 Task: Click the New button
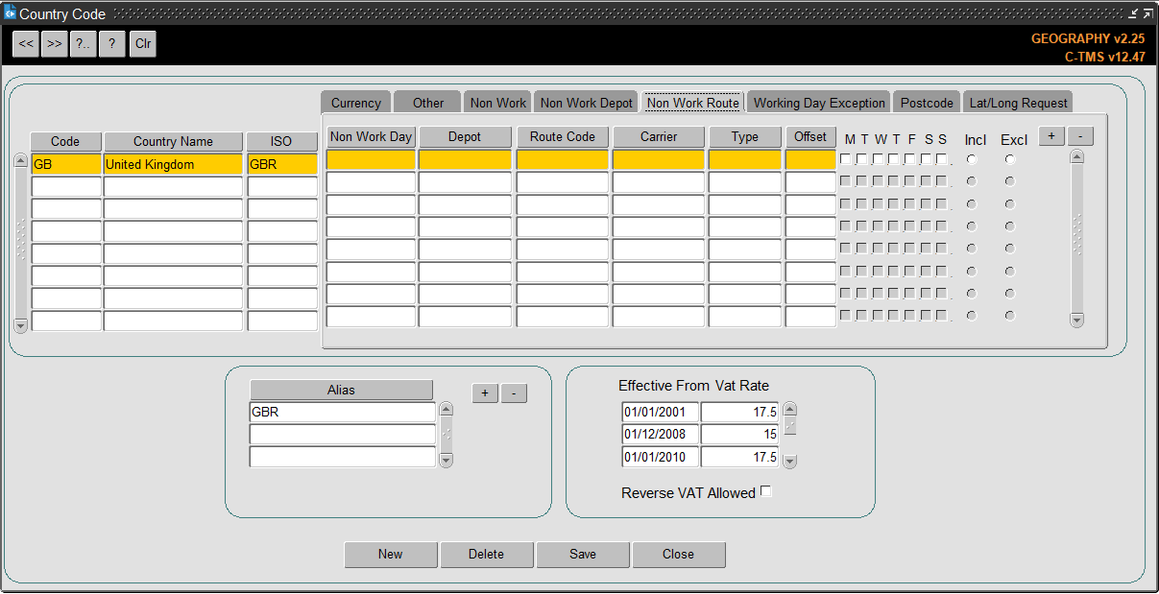click(391, 554)
